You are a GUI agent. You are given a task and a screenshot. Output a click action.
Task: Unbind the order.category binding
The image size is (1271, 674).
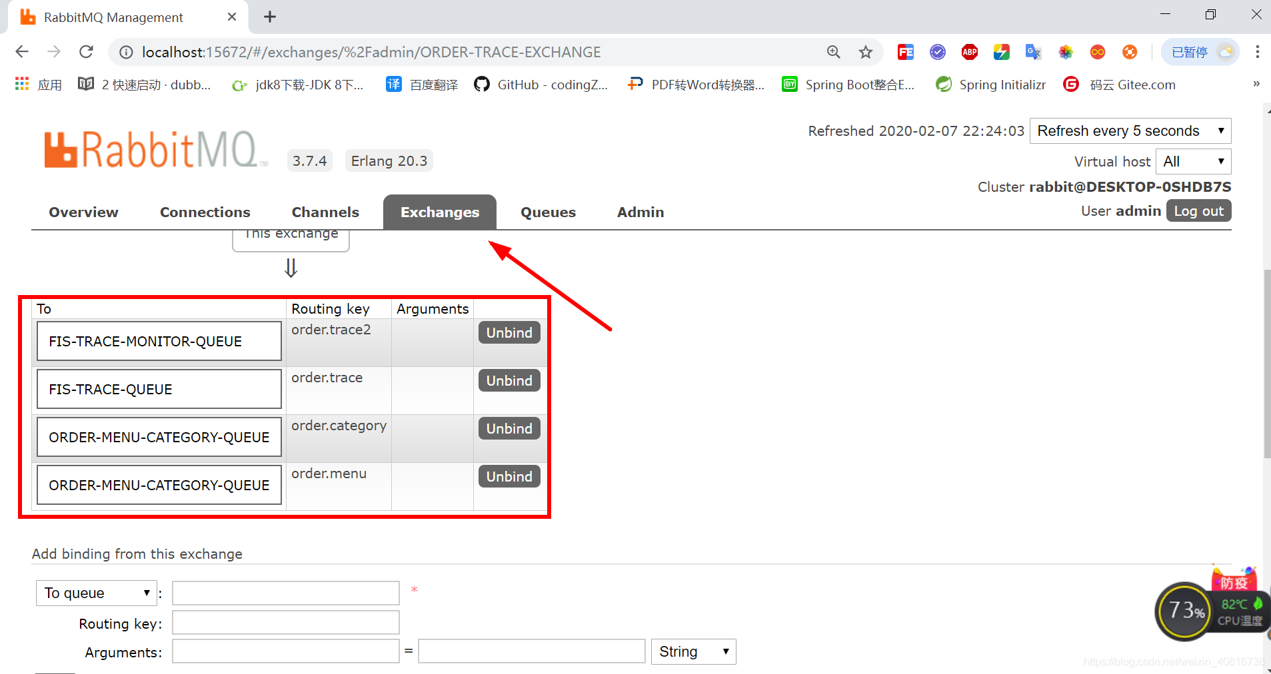tap(509, 428)
